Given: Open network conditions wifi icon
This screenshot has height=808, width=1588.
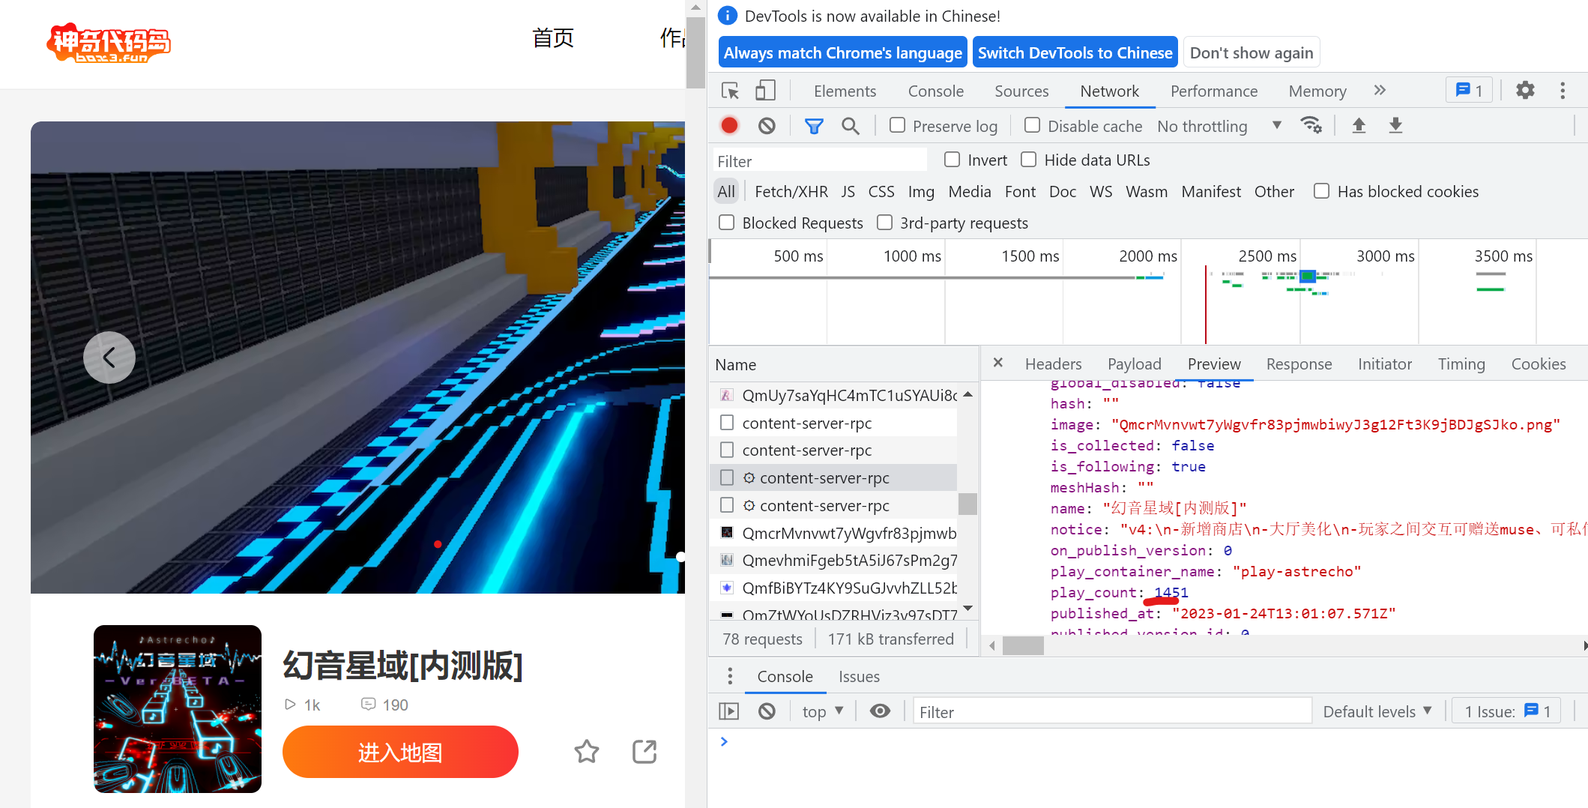Looking at the screenshot, I should pyautogui.click(x=1311, y=125).
